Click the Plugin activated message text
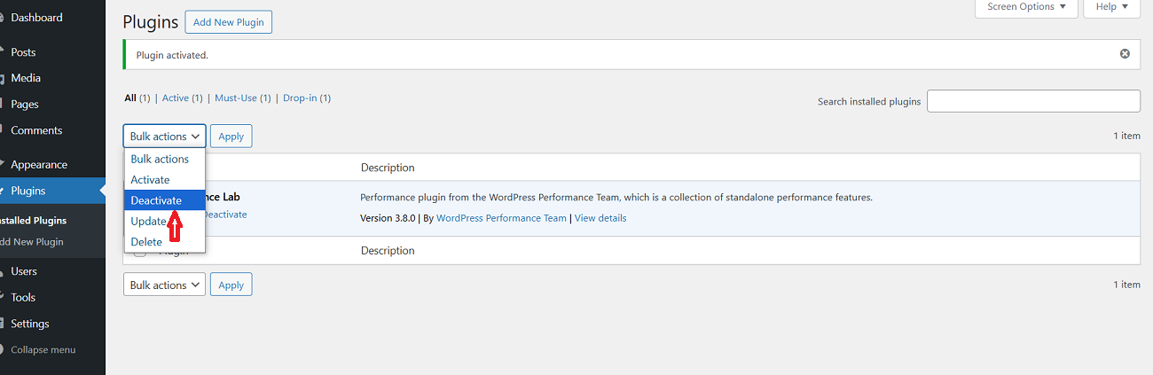The image size is (1153, 375). pos(172,55)
